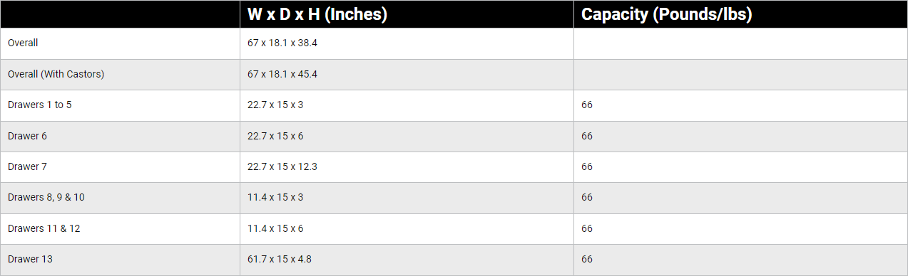
Task: Select the '22.7 x 15 x 12.3' dimension cell
Action: pyautogui.click(x=407, y=166)
